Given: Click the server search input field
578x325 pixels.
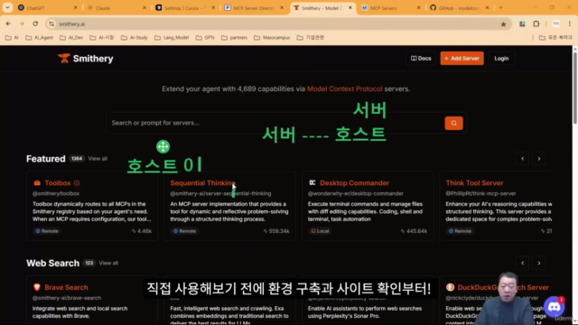Looking at the screenshot, I should 275,123.
